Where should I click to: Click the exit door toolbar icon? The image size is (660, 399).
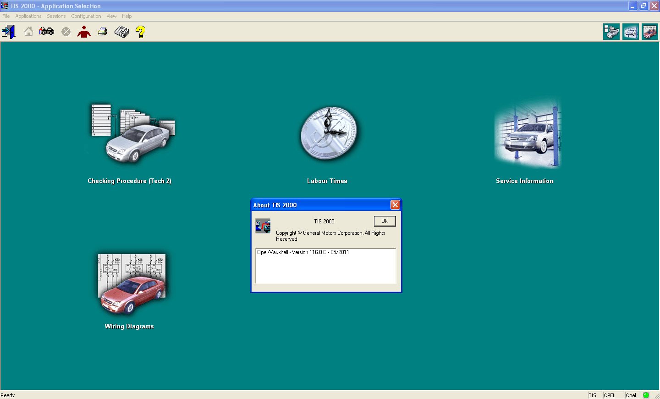click(x=8, y=32)
